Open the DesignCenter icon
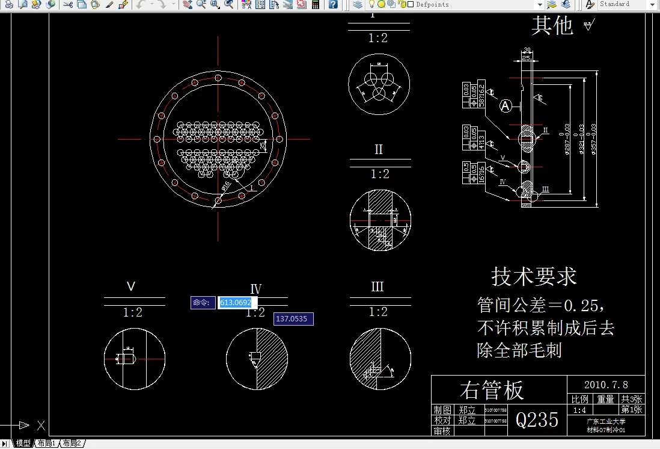 tap(260, 5)
